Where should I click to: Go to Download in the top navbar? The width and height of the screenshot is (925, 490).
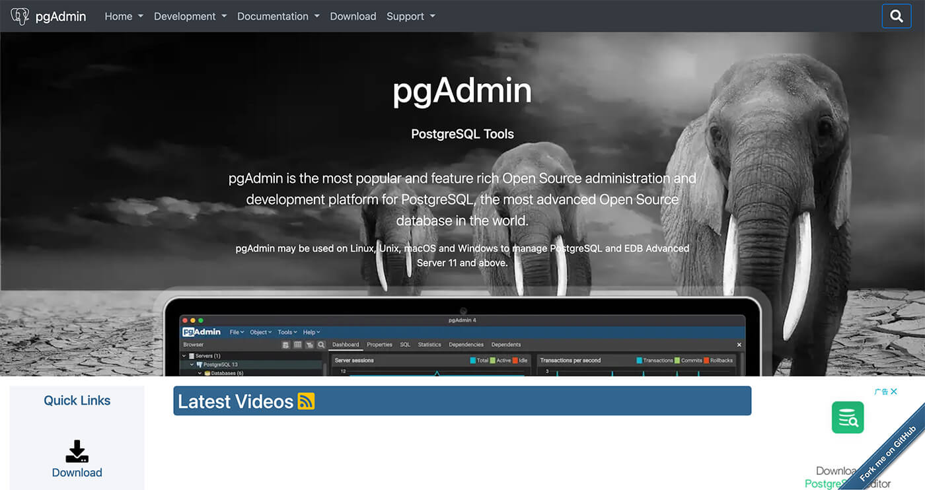pos(353,17)
